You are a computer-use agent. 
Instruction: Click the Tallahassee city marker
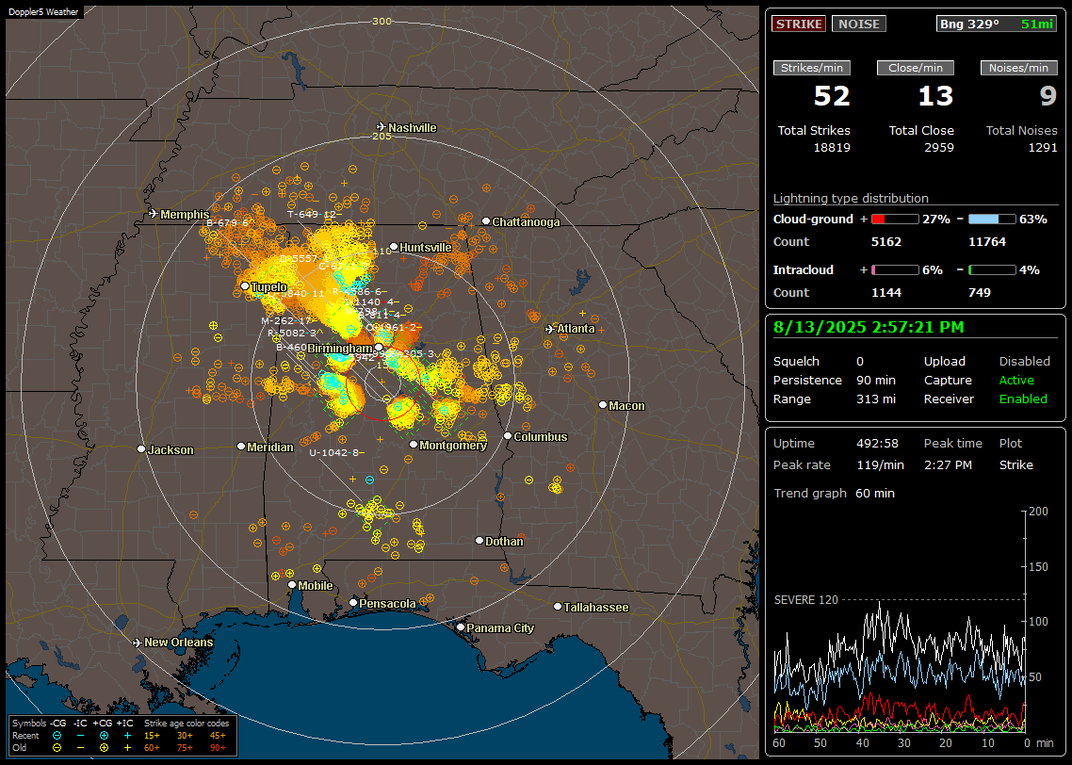(558, 607)
